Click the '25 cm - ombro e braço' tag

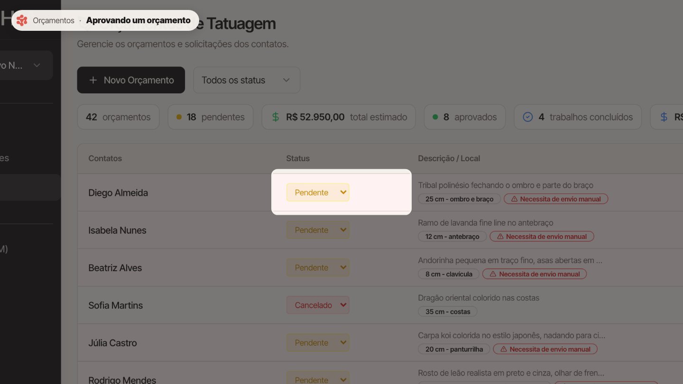pos(460,199)
